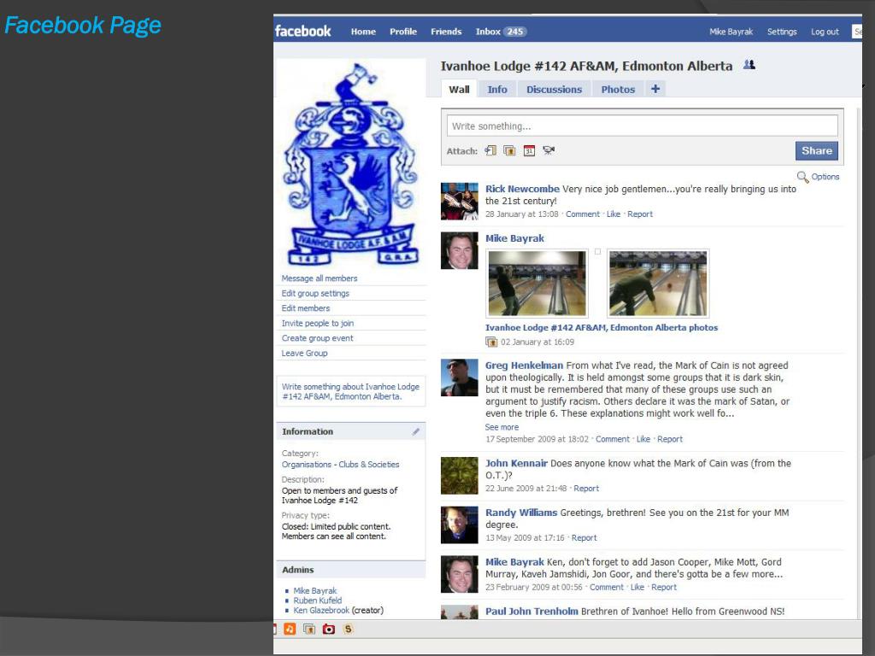Image resolution: width=875 pixels, height=656 pixels.
Task: Open the S app icon in bottom bar
Action: coord(349,630)
